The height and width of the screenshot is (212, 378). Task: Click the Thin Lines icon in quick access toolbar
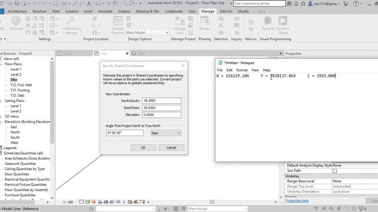pos(116,4)
